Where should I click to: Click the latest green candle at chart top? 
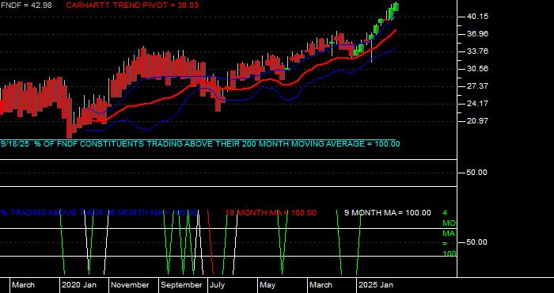click(396, 7)
